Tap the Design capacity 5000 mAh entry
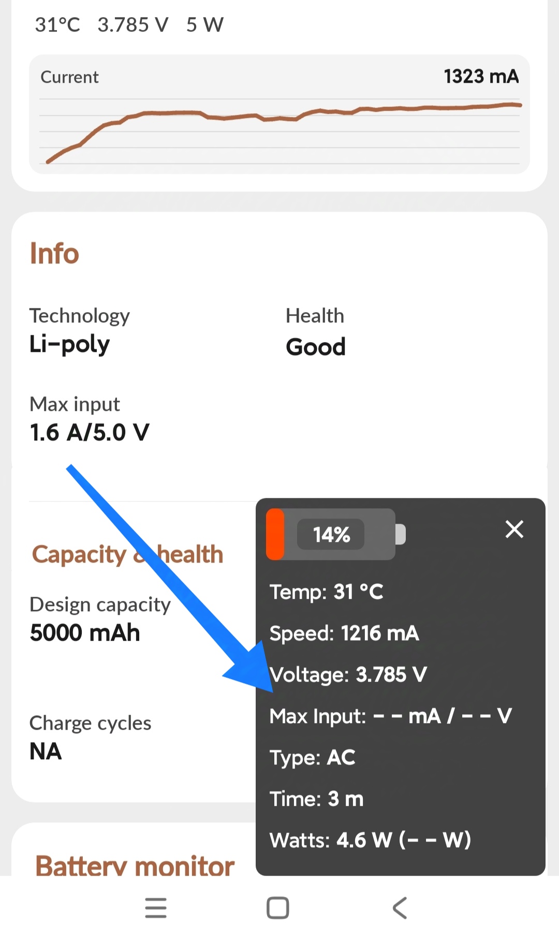This screenshot has width=559, height=943. [85, 632]
